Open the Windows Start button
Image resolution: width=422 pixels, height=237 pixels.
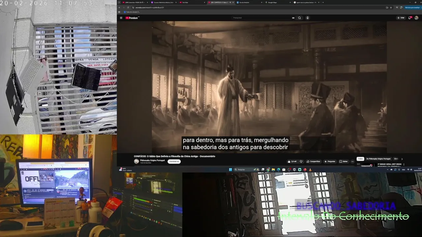[230, 170]
